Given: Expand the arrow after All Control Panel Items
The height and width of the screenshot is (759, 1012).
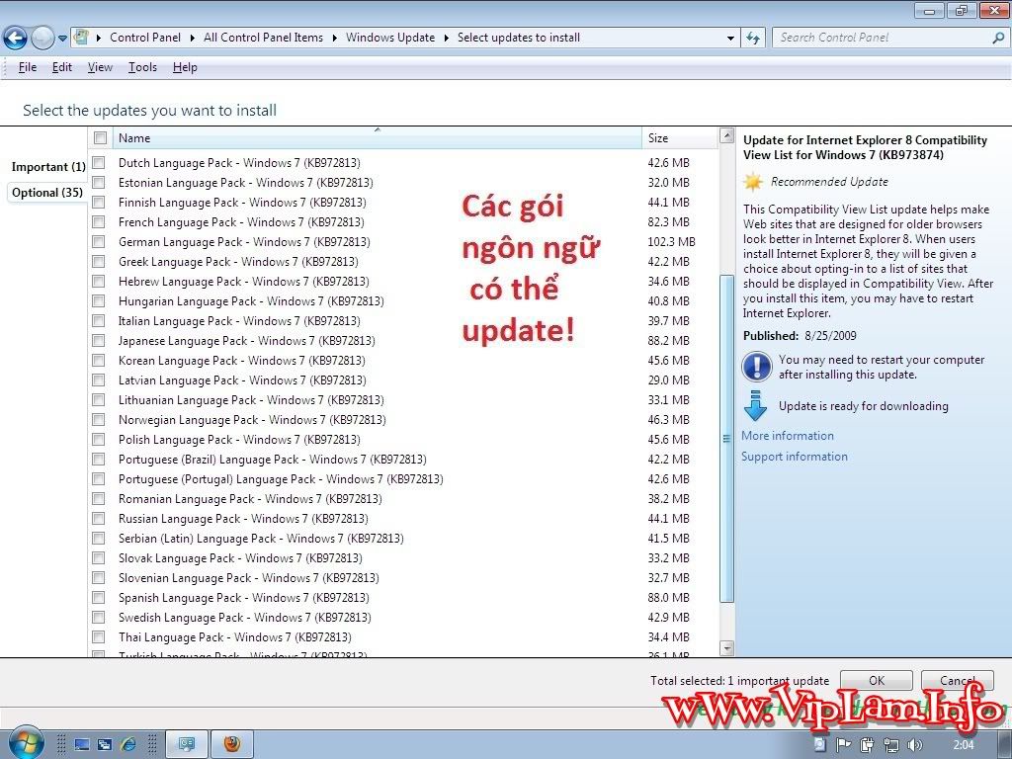Looking at the screenshot, I should [x=334, y=38].
